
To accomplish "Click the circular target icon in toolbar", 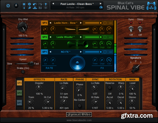I will tap(46, 8).
